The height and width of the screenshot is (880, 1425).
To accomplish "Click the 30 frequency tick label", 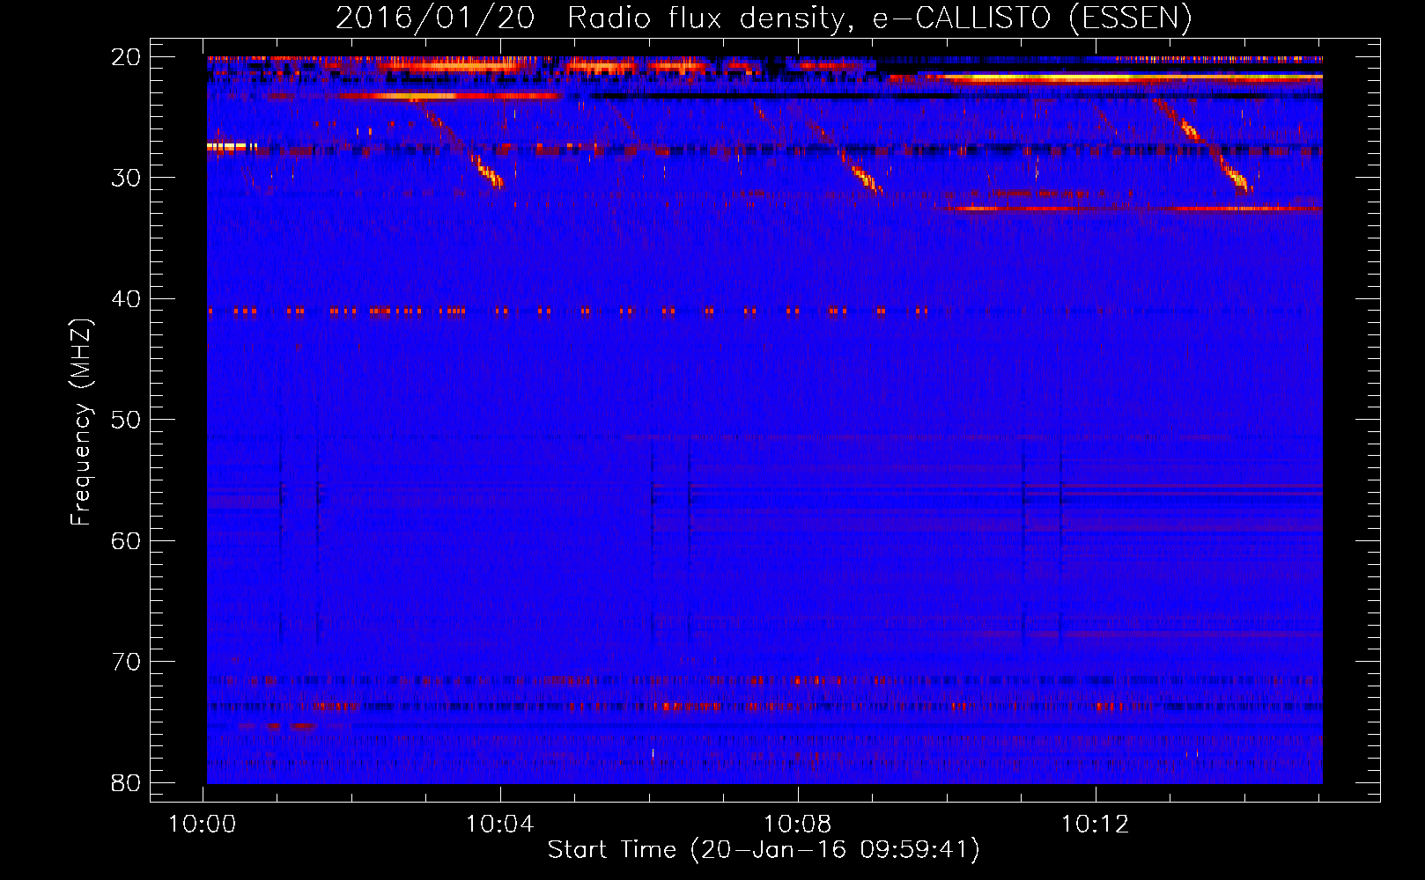I will point(126,178).
